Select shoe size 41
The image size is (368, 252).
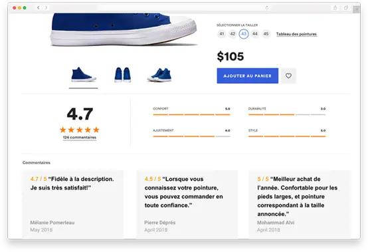pos(222,34)
